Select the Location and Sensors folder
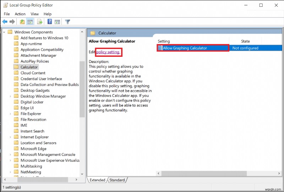 [x=38, y=143]
